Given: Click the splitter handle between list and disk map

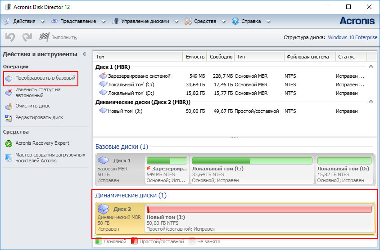Looking at the screenshot, I should pos(235,137).
